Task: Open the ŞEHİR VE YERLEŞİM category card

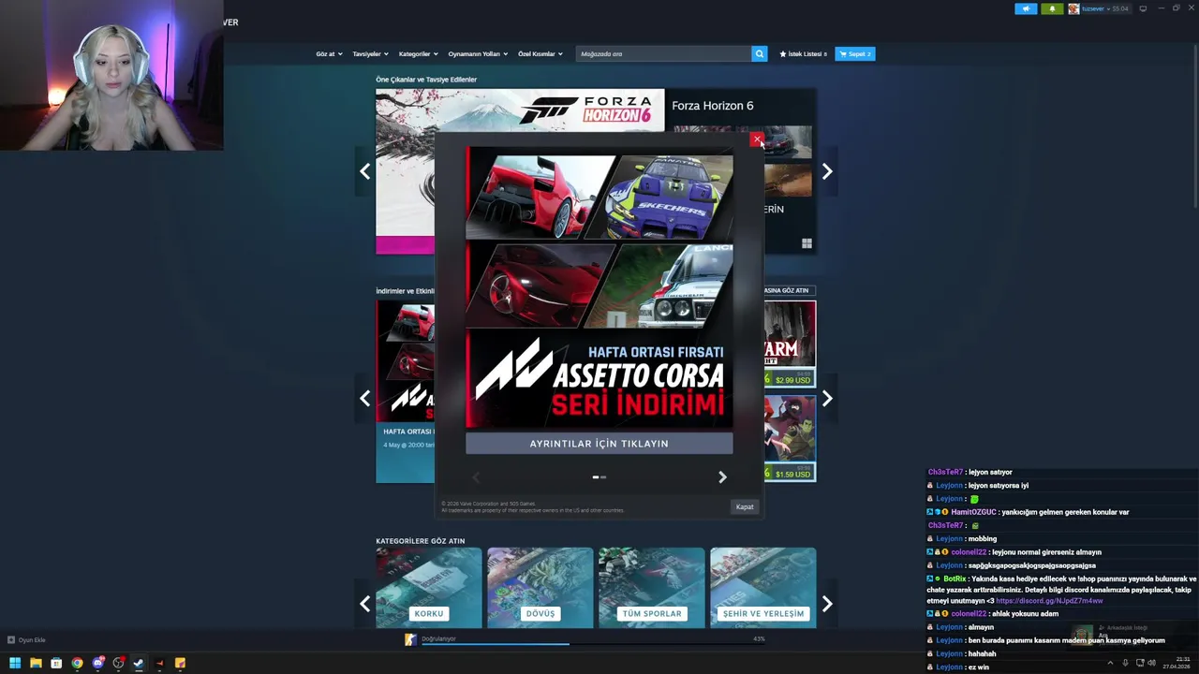Action: 763,588
